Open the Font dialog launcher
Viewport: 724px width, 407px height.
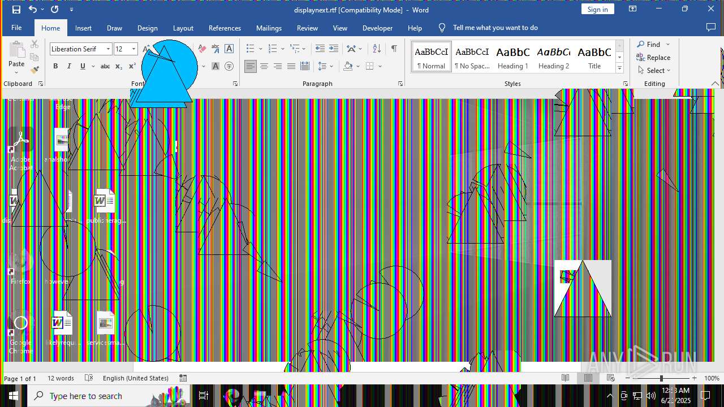click(x=235, y=84)
